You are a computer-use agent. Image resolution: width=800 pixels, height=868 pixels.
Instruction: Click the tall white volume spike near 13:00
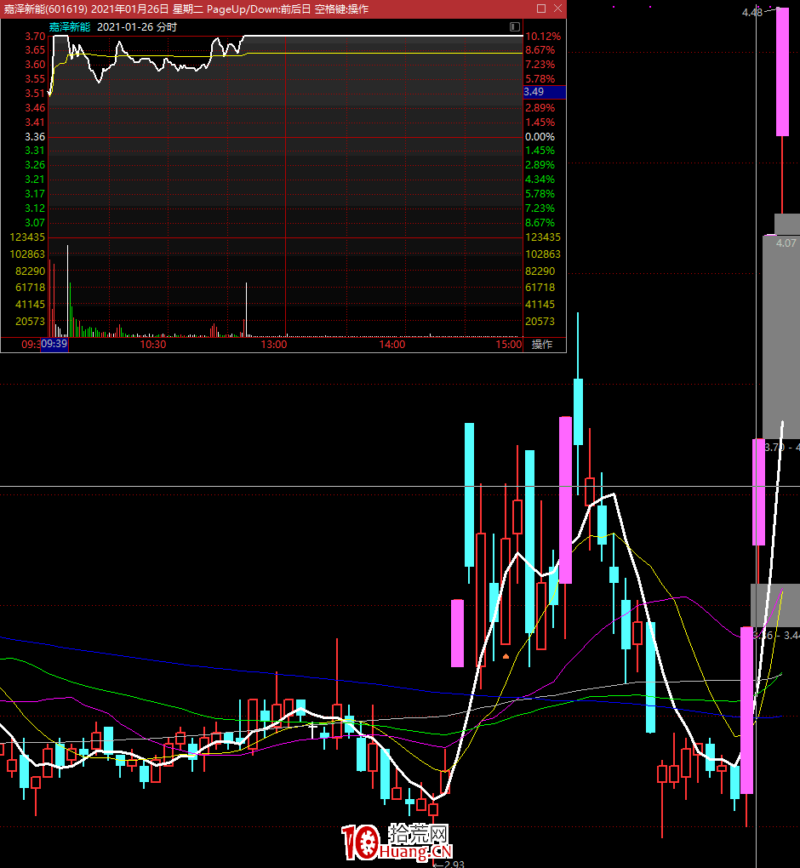246,309
